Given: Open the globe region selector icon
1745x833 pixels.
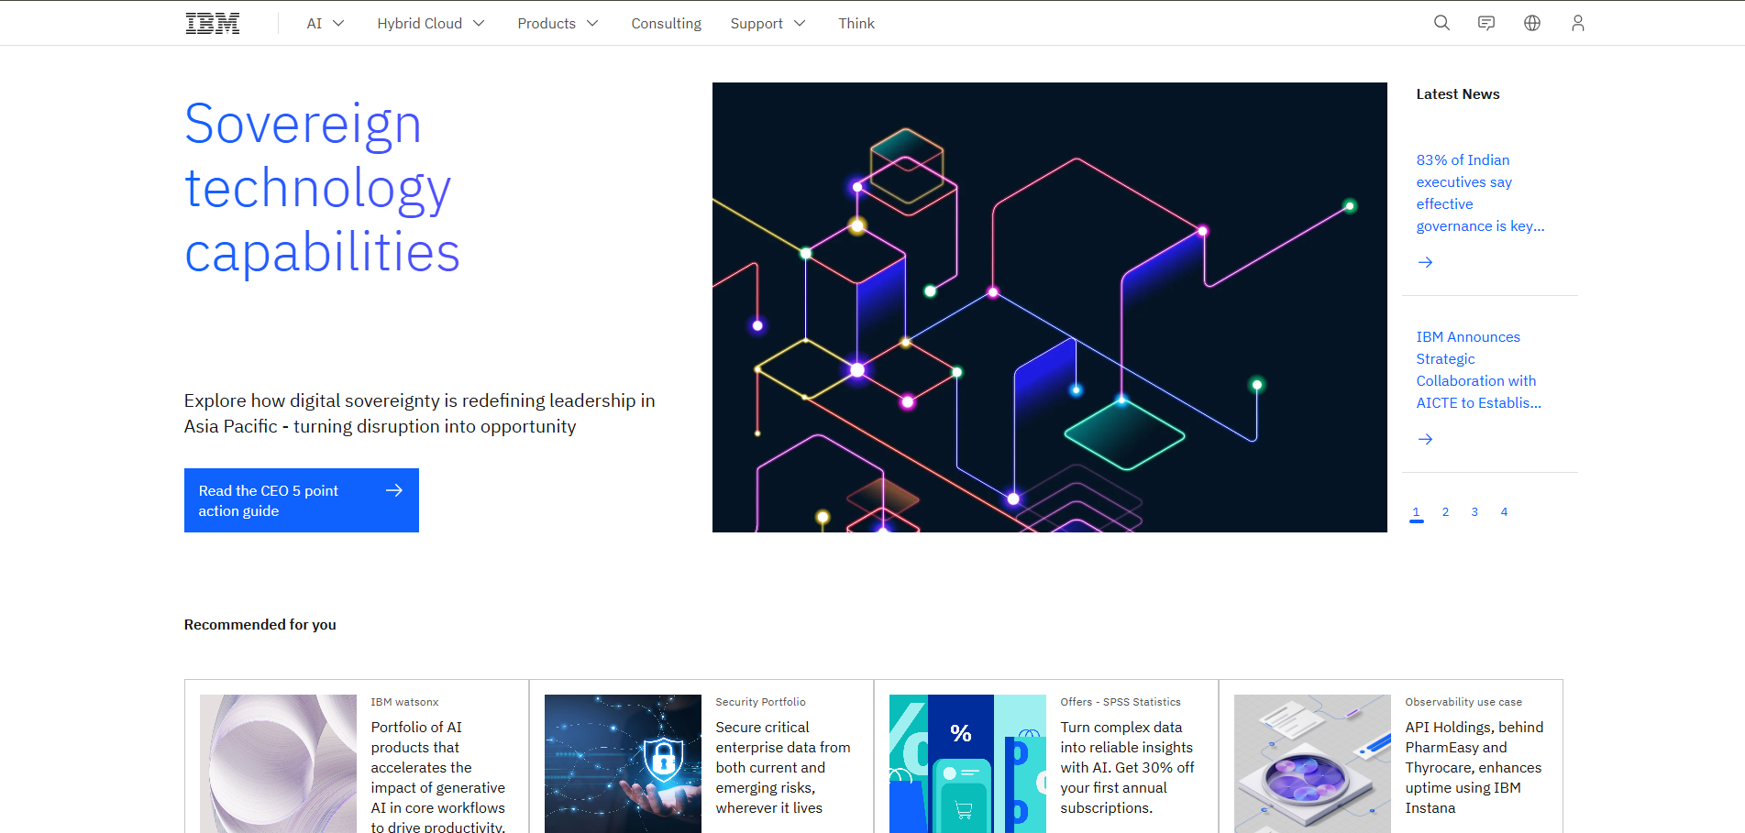Looking at the screenshot, I should [x=1532, y=23].
